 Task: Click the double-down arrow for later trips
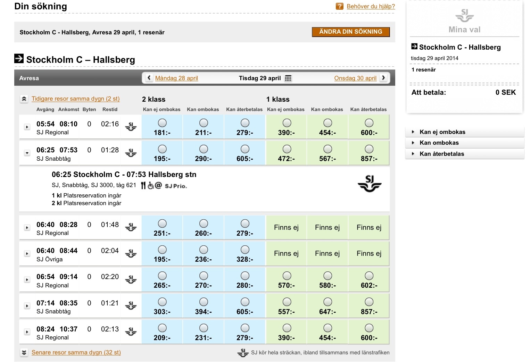coord(24,353)
